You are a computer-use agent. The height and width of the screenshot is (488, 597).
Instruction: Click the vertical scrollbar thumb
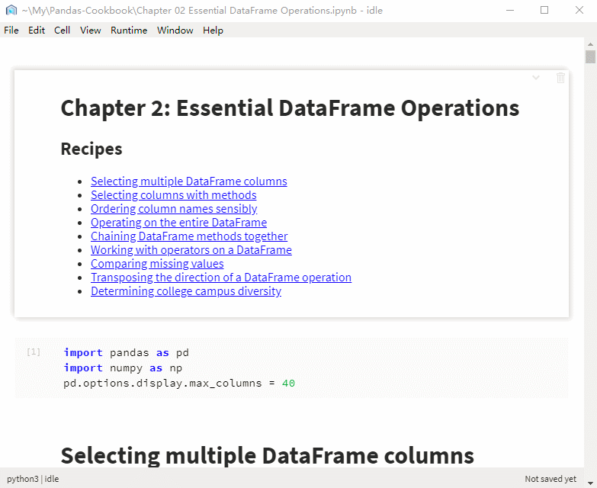coord(590,57)
